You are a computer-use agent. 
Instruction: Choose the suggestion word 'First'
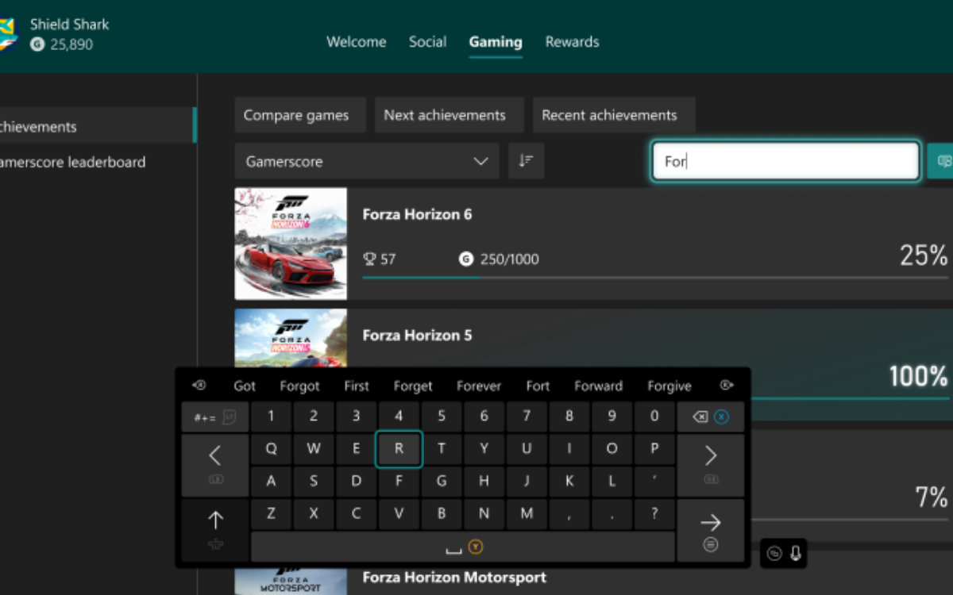click(357, 386)
